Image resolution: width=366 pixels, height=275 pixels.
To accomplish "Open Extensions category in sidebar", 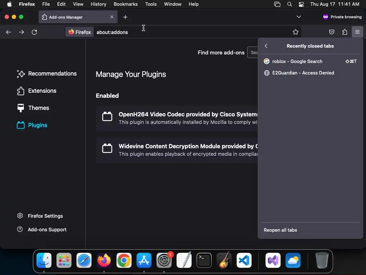I will point(37,91).
